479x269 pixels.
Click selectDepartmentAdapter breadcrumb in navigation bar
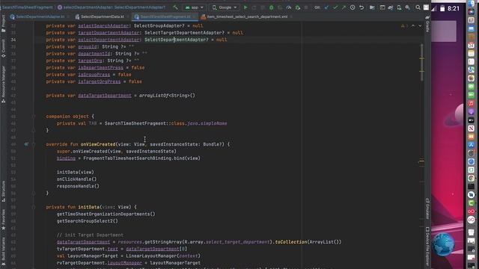112,7
